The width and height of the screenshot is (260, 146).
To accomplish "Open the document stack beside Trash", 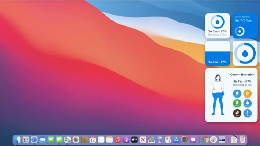I will click(234, 140).
